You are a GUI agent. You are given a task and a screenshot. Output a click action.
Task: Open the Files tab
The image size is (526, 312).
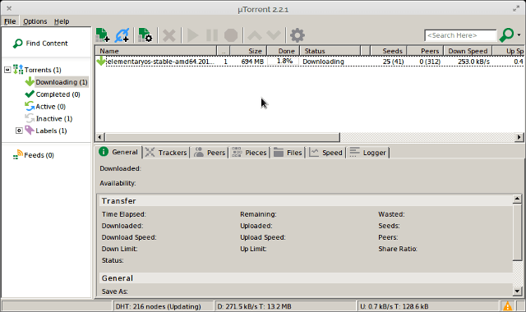coord(288,153)
